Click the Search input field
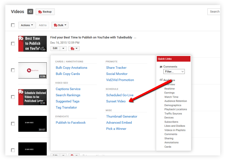Screen dimensions: 235x161 point(214,12)
